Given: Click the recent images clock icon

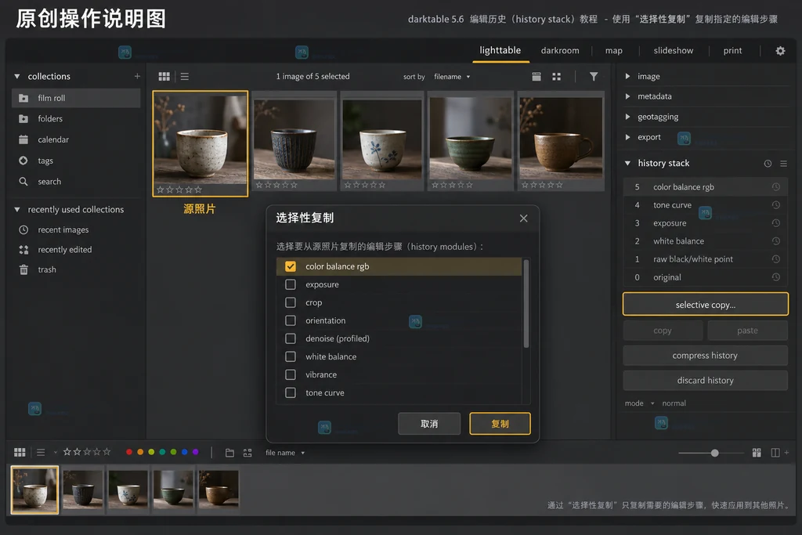Looking at the screenshot, I should pos(23,230).
